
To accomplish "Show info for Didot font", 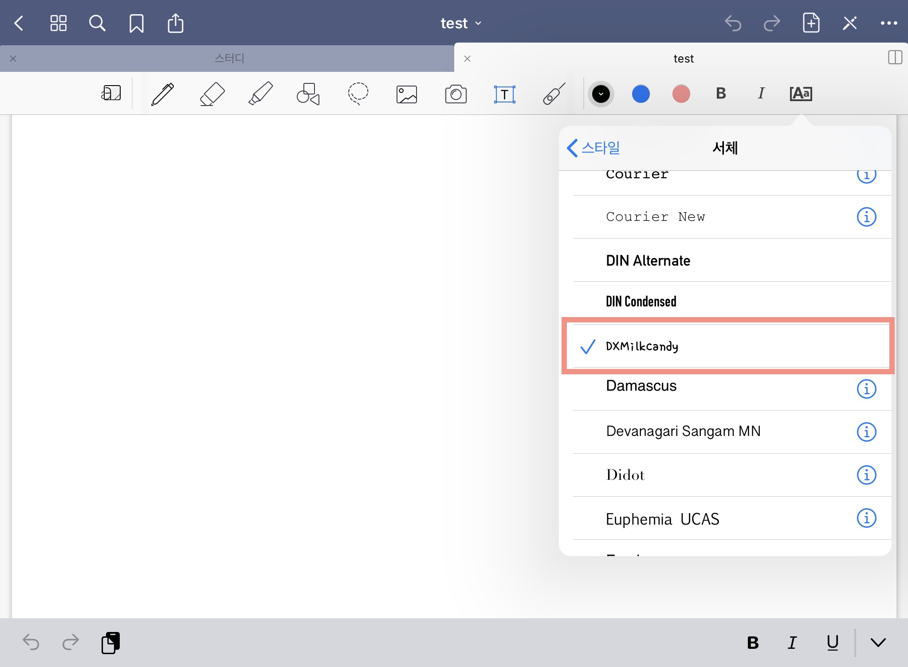I will click(x=866, y=475).
